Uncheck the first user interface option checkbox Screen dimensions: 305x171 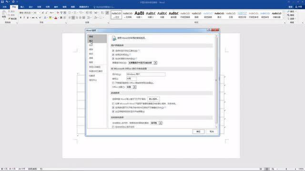[x=113, y=51]
